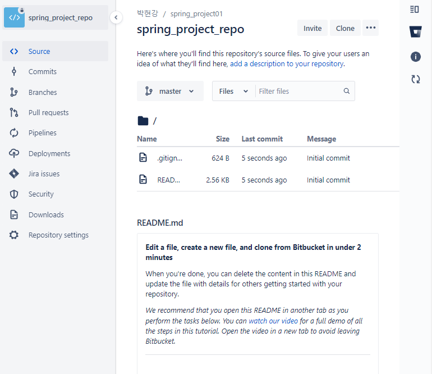Click the 2.56 KB size cell
Image resolution: width=432 pixels, height=374 pixels.
[218, 180]
